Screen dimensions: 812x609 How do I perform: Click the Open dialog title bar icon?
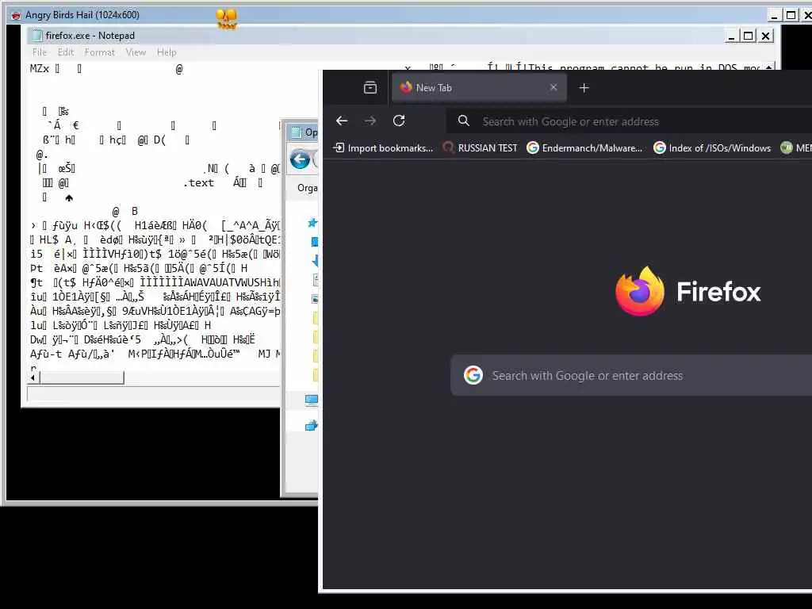tap(297, 132)
